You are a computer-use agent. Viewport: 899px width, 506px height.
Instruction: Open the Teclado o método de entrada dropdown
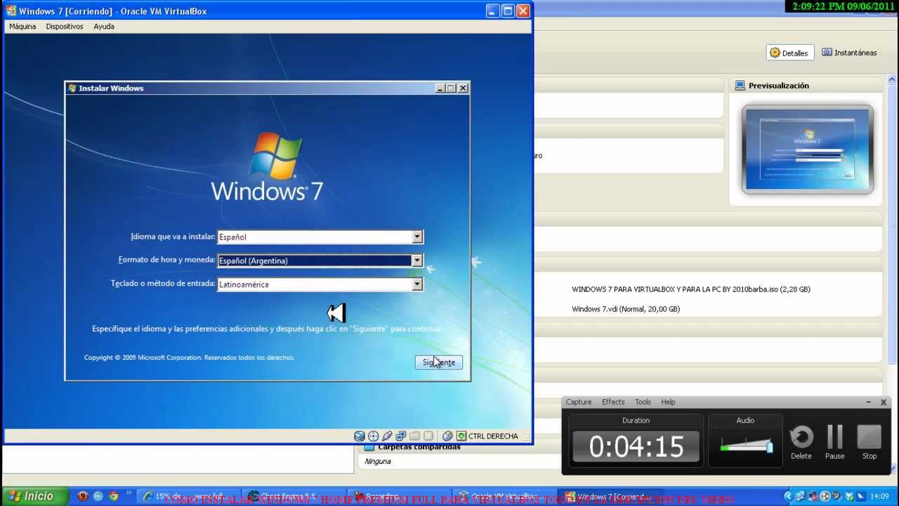tap(417, 285)
